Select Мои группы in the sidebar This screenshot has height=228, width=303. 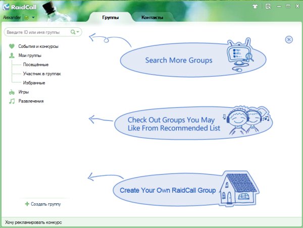30,55
